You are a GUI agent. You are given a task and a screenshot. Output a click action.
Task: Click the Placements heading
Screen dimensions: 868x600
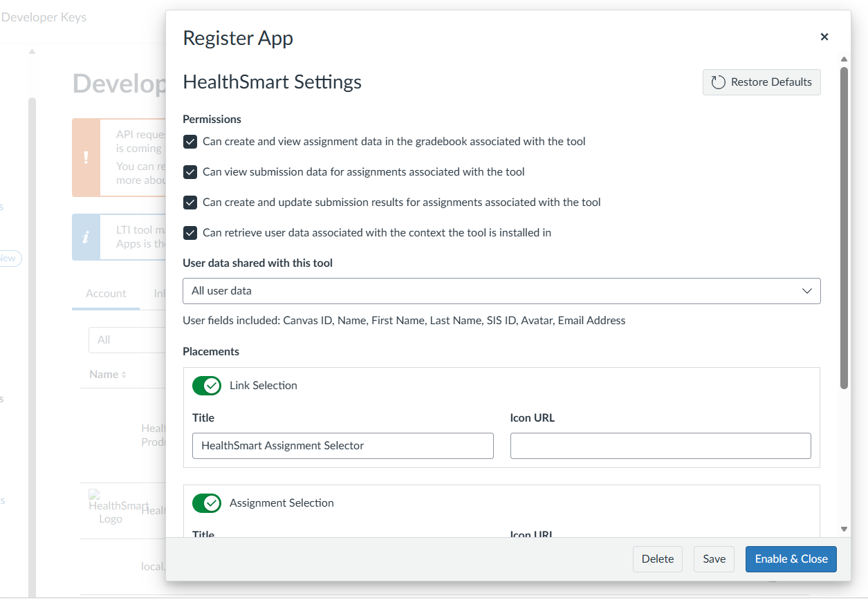point(211,352)
